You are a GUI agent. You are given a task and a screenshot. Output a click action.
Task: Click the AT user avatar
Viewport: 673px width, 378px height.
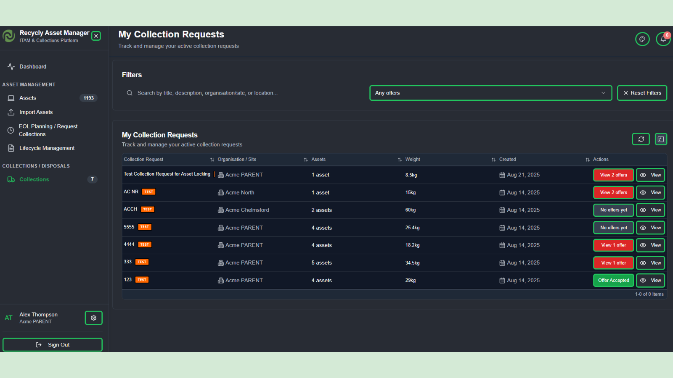[8, 318]
